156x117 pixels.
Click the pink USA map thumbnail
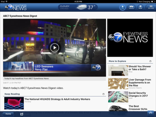point(14,103)
